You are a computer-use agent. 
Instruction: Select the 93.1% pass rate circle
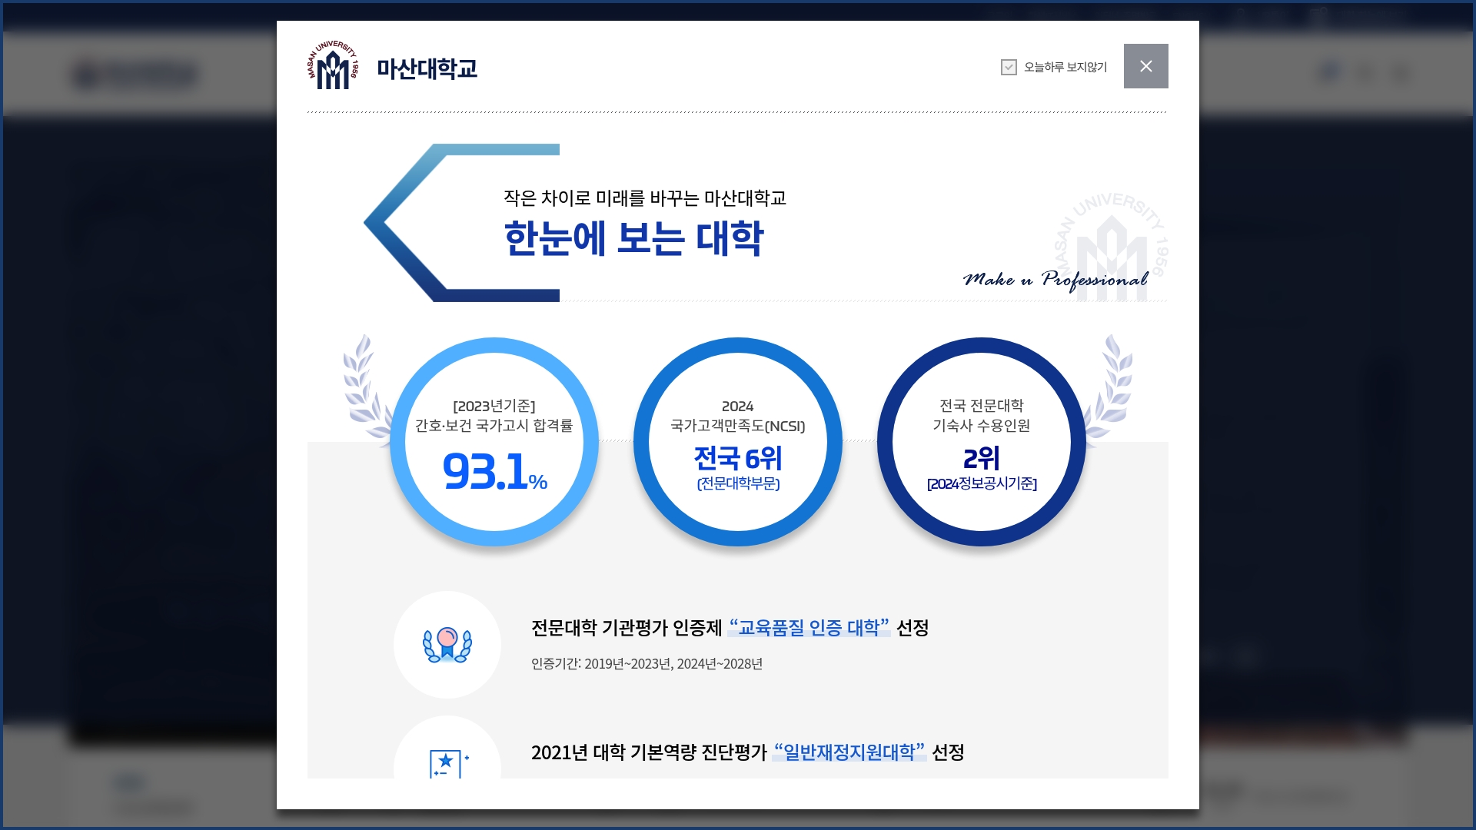coord(494,441)
